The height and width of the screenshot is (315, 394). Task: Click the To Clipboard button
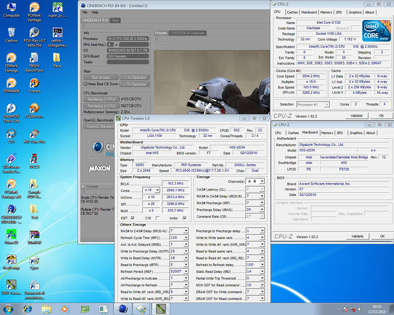pyautogui.click(x=135, y=78)
